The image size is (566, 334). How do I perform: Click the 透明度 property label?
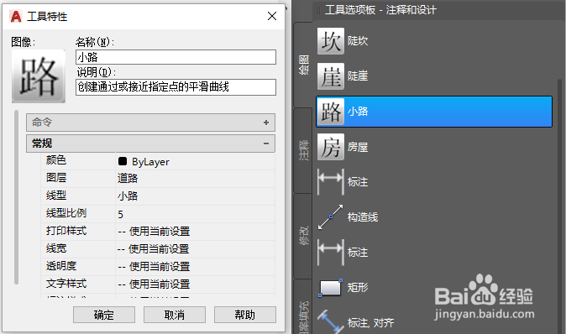[61, 266]
